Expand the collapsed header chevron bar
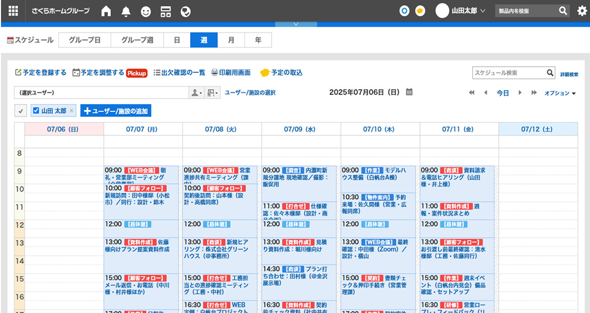 [295, 24]
